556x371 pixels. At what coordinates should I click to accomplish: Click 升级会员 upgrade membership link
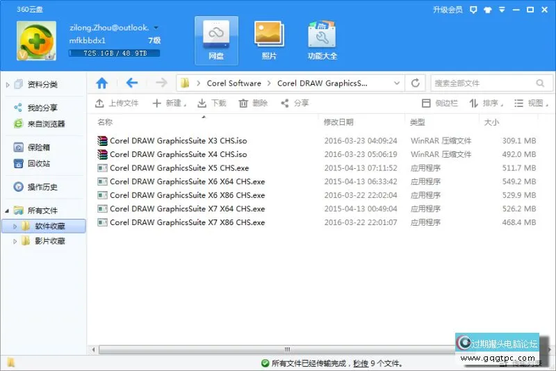coord(448,10)
